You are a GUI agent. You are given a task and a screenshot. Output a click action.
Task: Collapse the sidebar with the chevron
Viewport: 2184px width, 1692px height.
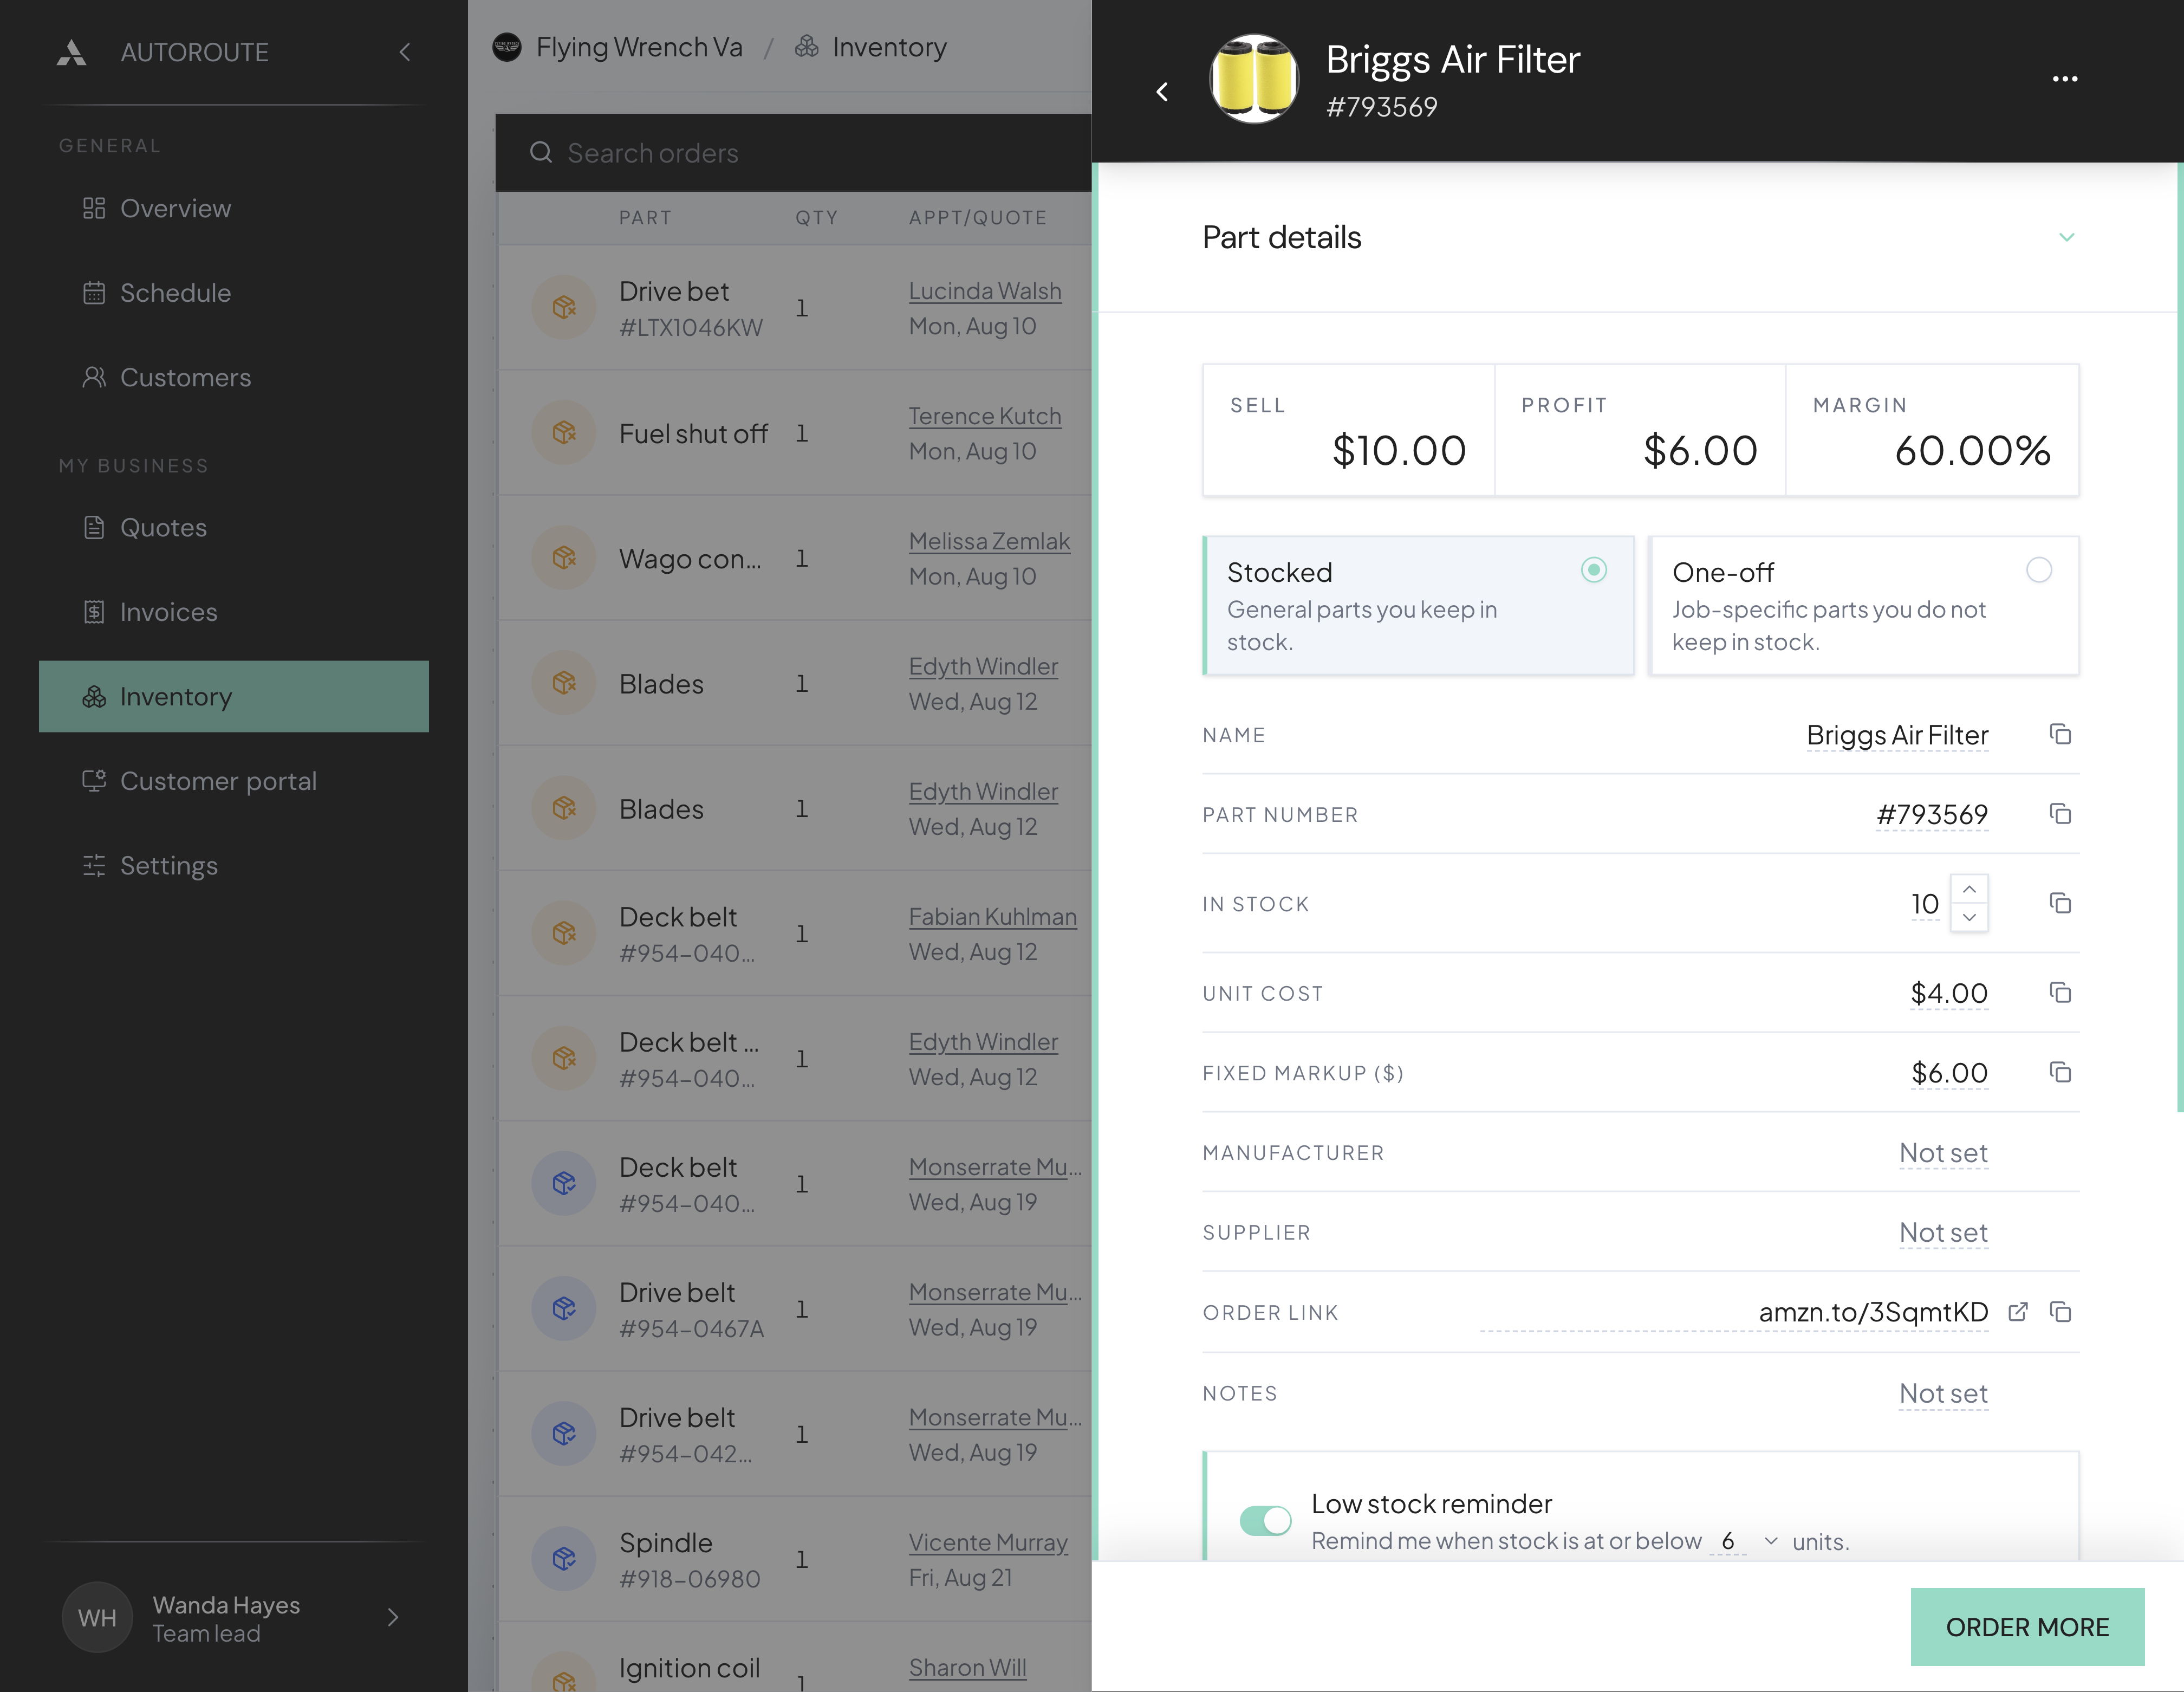(405, 52)
